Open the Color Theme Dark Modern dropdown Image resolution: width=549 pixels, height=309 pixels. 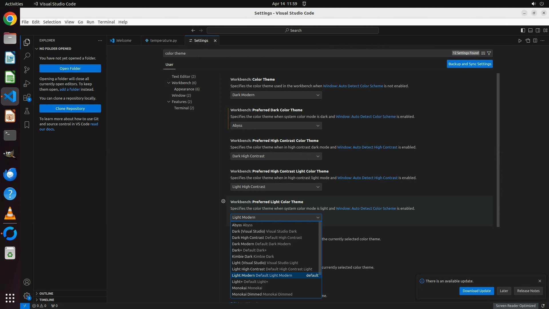(x=276, y=95)
